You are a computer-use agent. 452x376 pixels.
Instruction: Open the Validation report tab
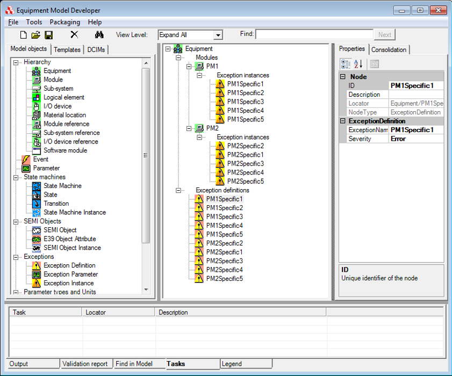tap(85, 364)
